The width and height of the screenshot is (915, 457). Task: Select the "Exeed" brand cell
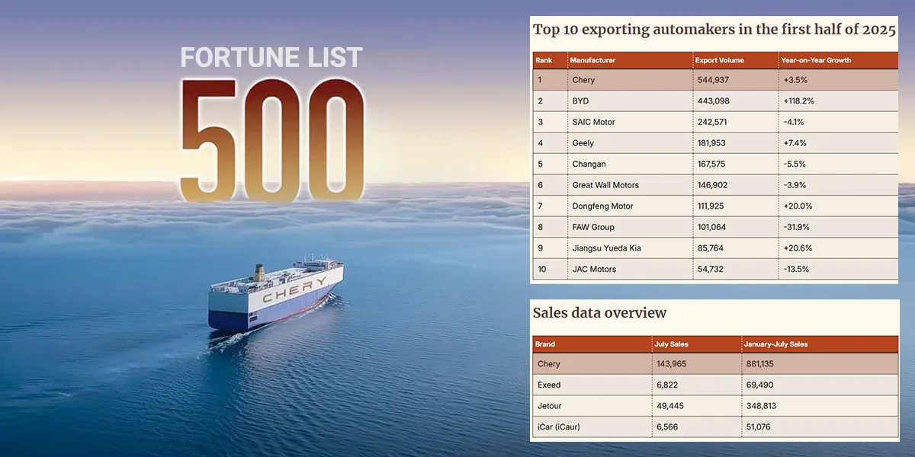[549, 385]
